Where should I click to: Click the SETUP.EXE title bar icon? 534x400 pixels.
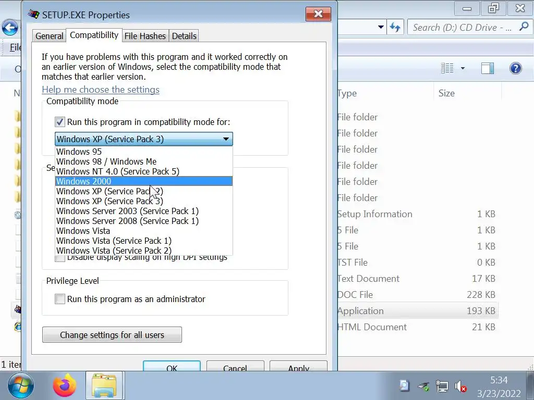33,14
